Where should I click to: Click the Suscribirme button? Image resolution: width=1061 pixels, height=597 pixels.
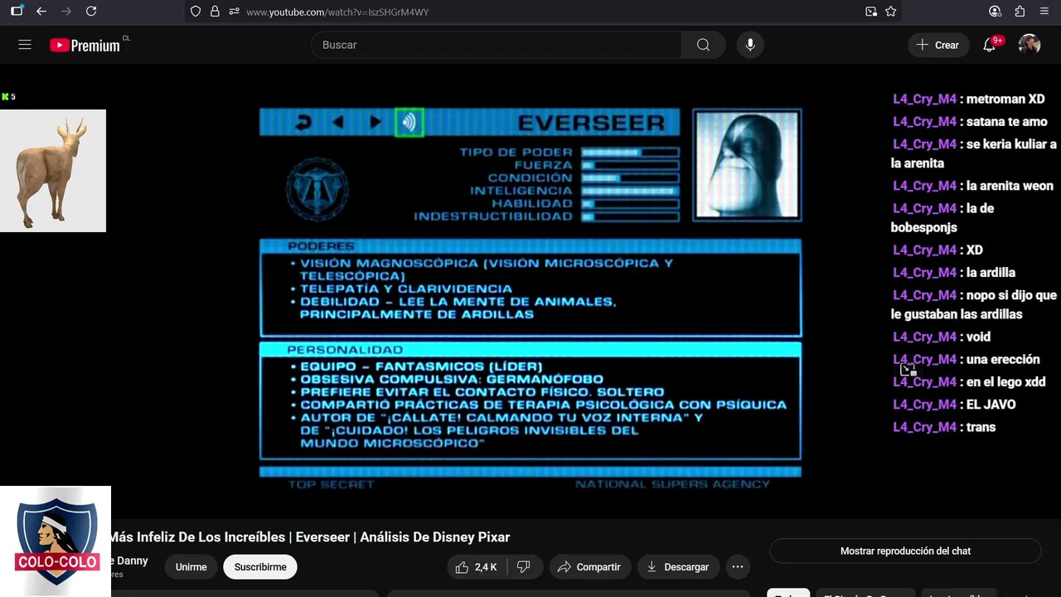point(260,567)
